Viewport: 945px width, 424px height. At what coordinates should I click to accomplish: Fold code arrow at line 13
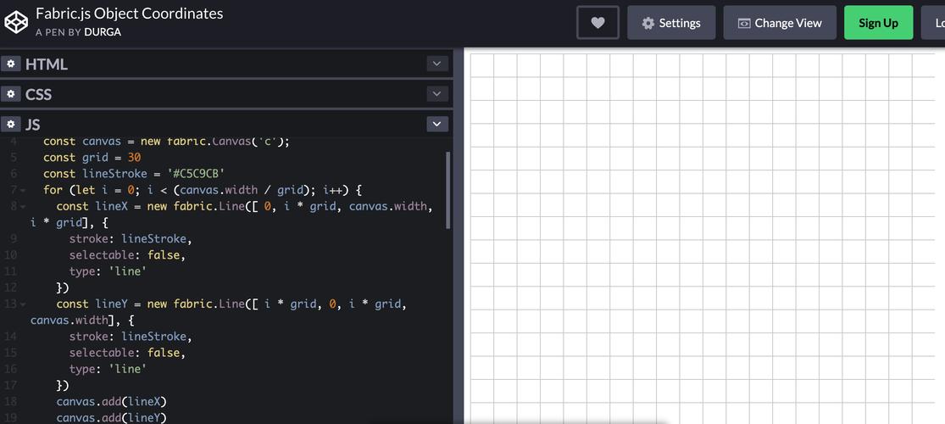(23, 304)
